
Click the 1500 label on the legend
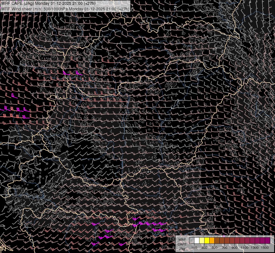point(265,248)
